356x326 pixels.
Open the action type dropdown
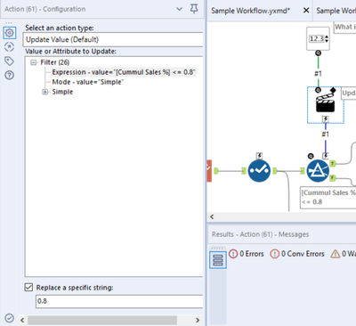pyautogui.click(x=113, y=39)
